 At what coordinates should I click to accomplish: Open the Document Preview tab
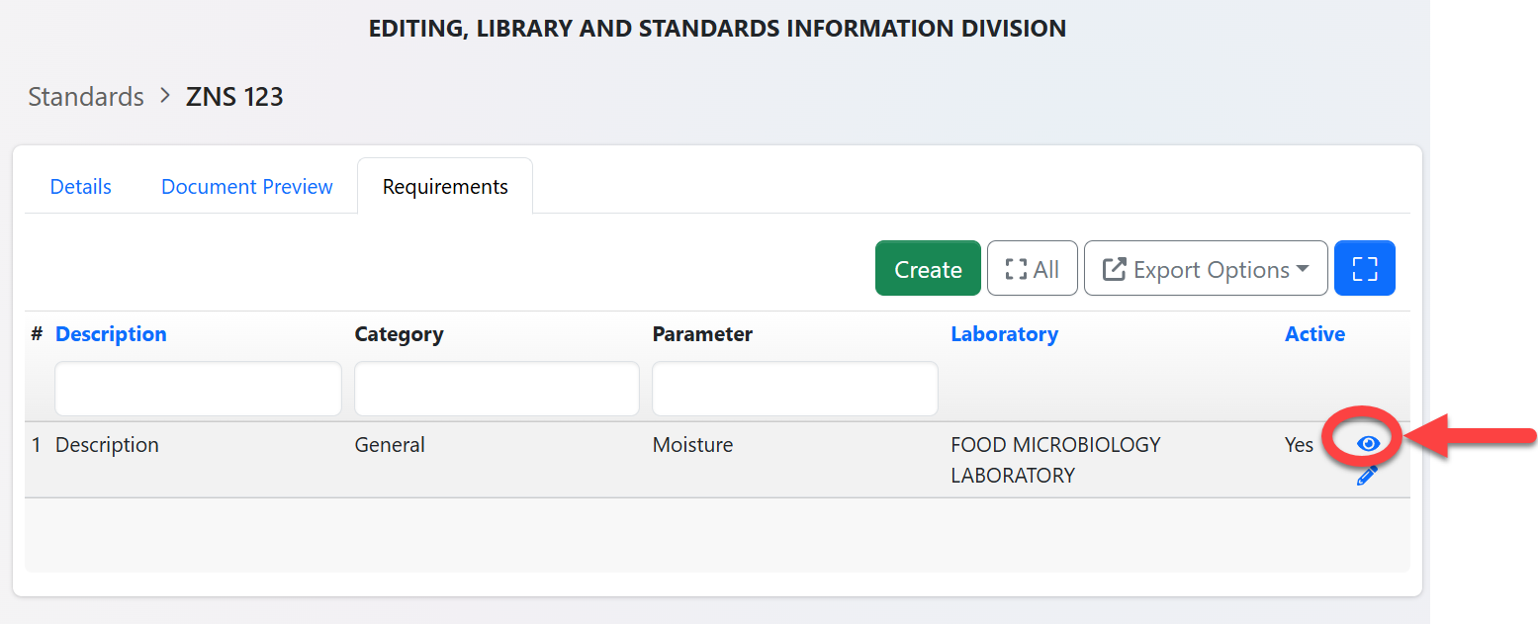pos(247,187)
